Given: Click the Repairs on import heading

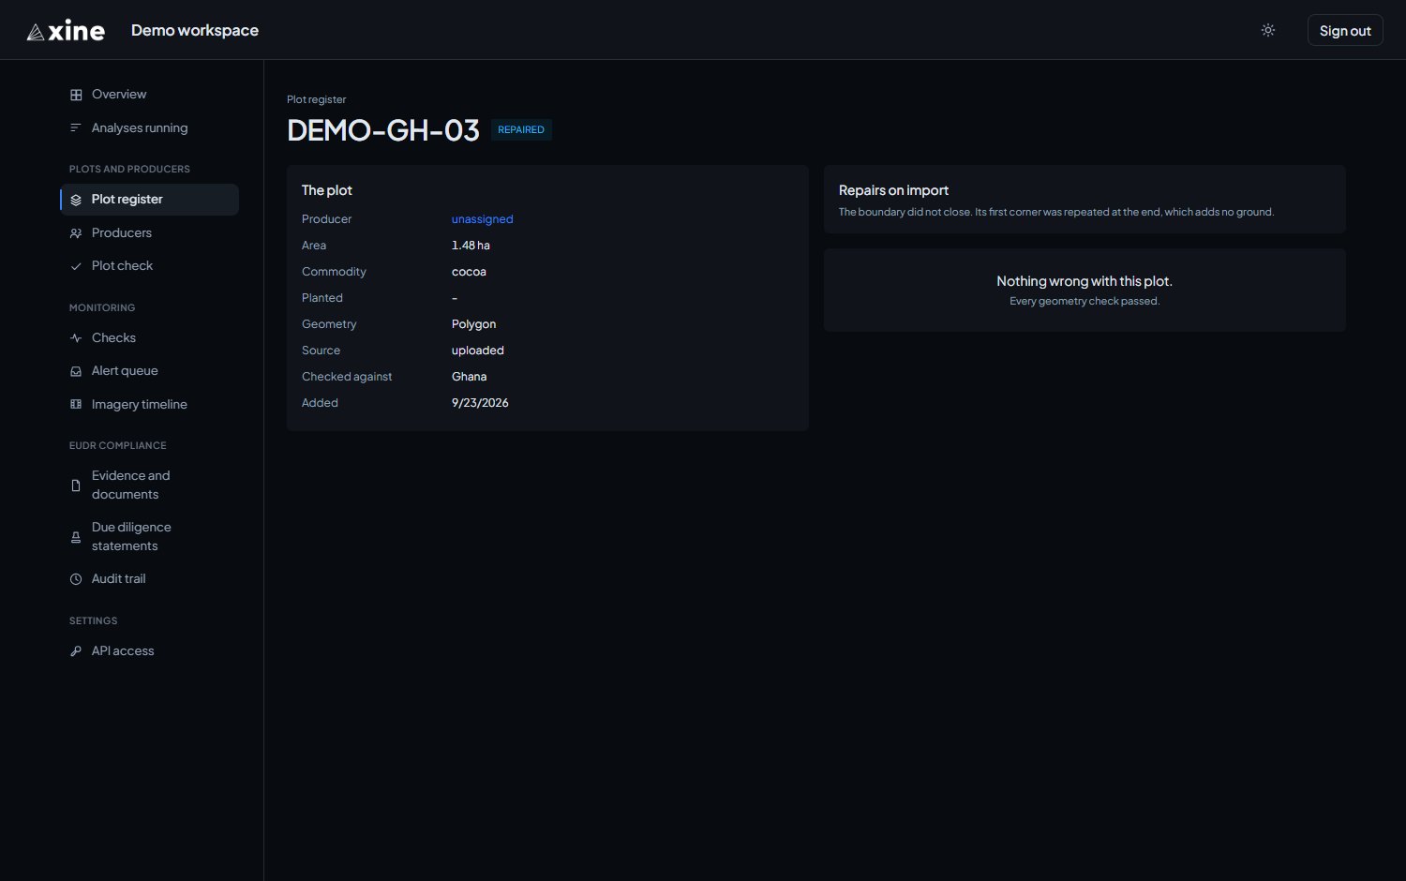Looking at the screenshot, I should click(x=893, y=190).
